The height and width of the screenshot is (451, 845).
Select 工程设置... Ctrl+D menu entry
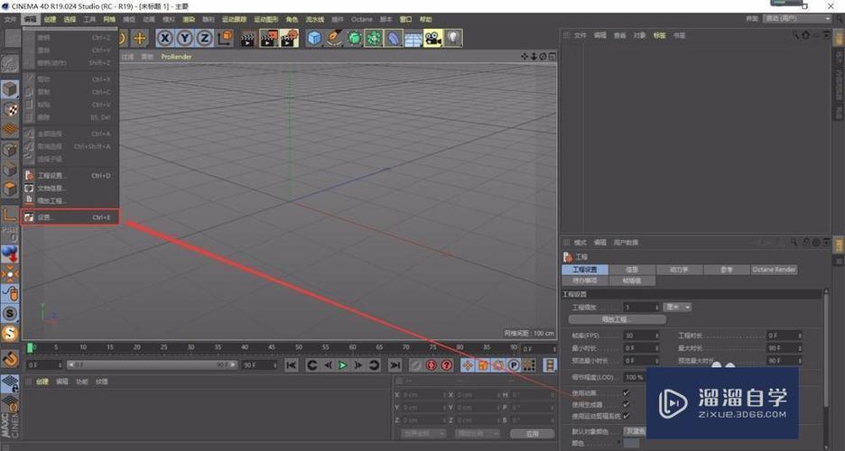click(x=70, y=176)
